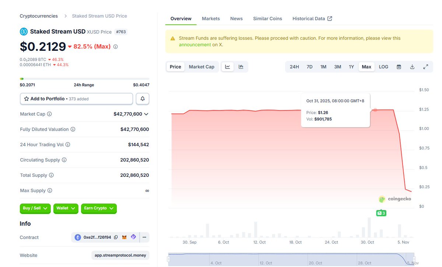Viewport: 442px width, 267px height.
Task: Select the line chart view icon
Action: click(228, 67)
